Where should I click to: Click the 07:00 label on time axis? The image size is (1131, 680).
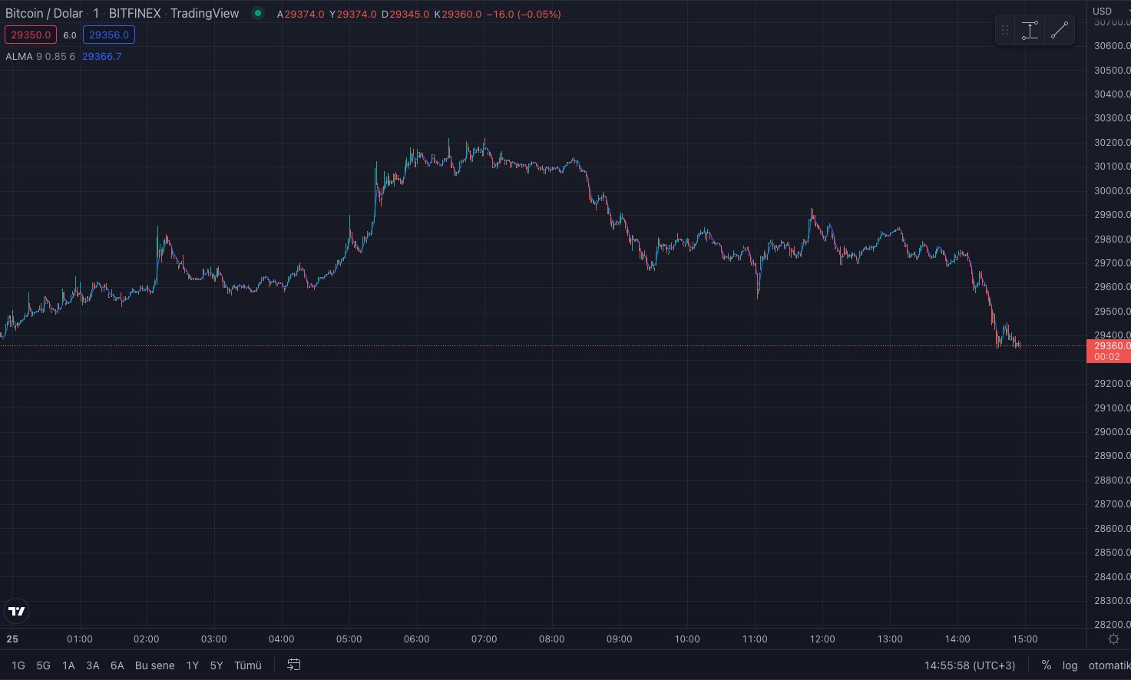point(484,639)
